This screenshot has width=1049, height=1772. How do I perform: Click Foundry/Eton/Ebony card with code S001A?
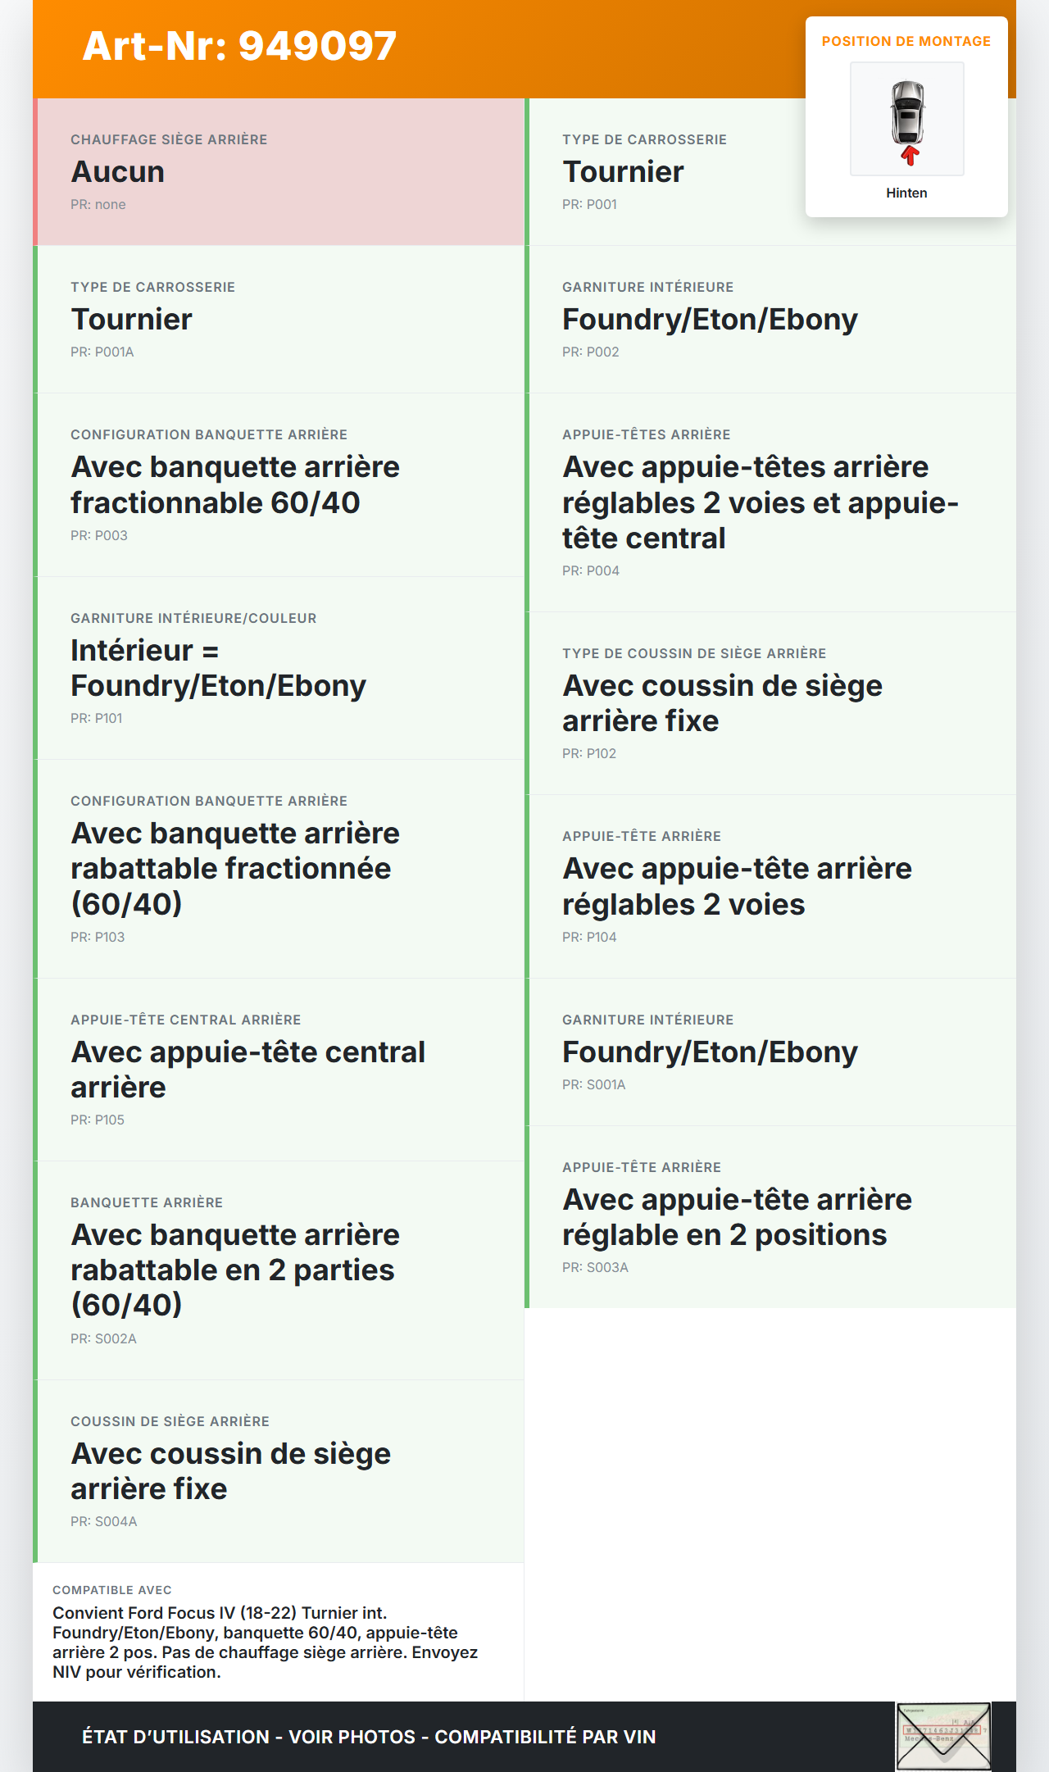tap(770, 1052)
